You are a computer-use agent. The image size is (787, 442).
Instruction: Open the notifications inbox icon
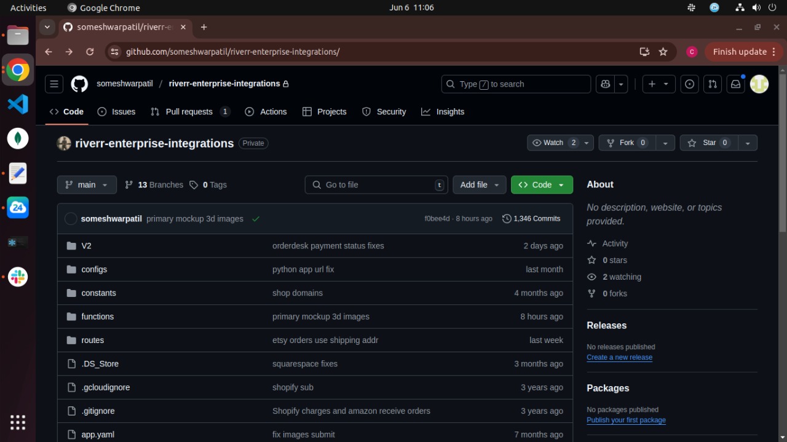[x=735, y=84]
